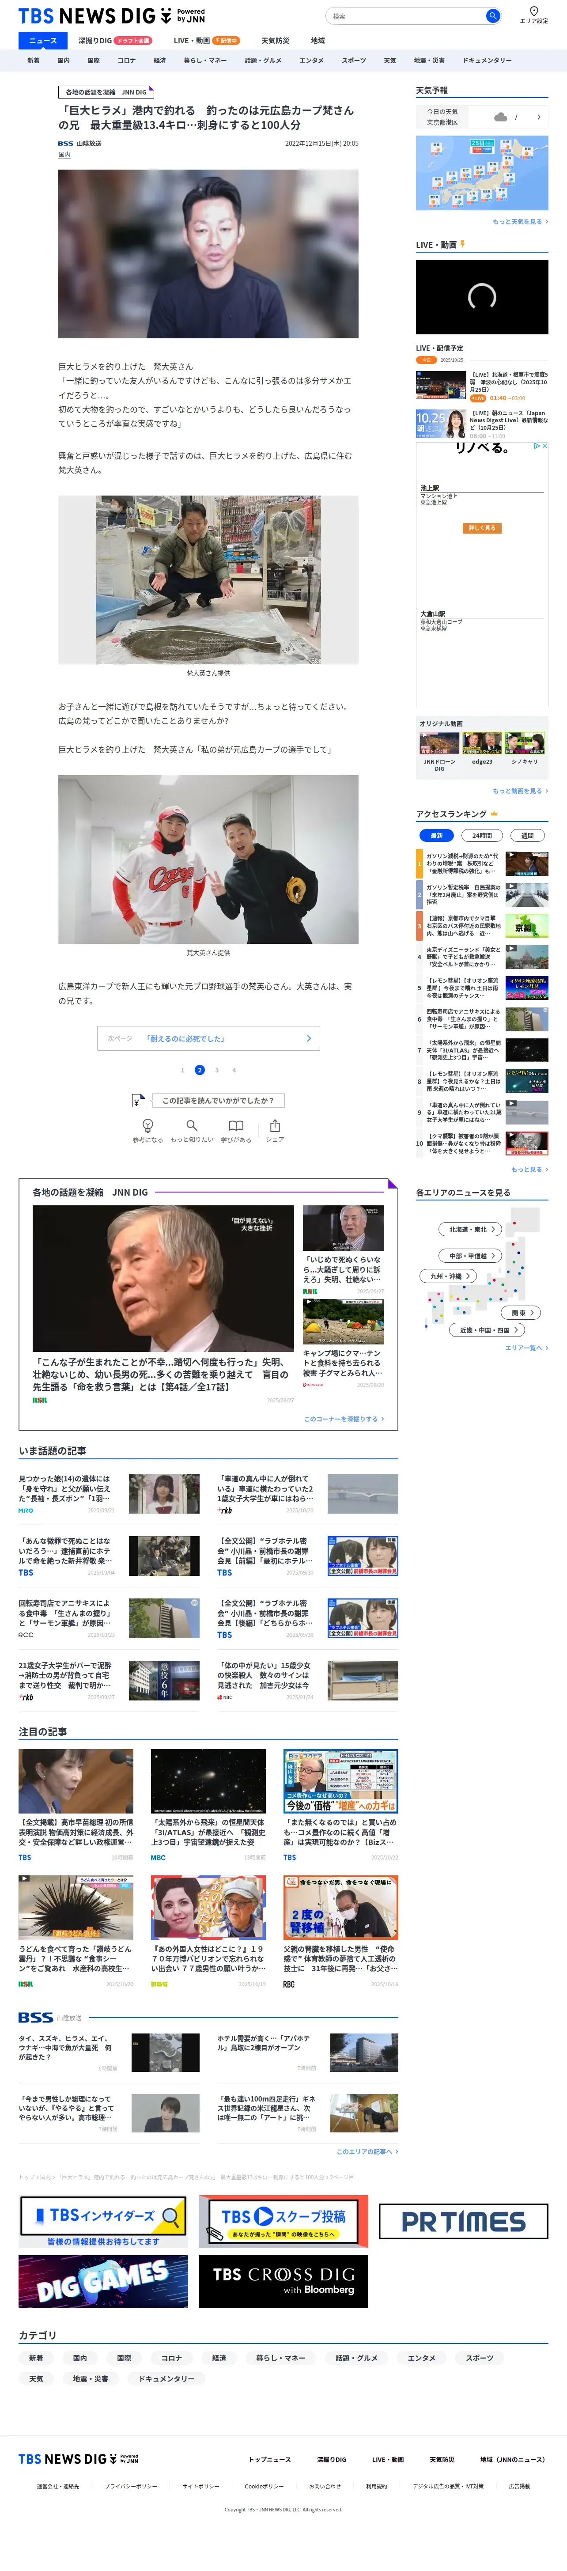Expand the 九州・沖縄 area button
The height and width of the screenshot is (2571, 567).
tap(448, 1276)
